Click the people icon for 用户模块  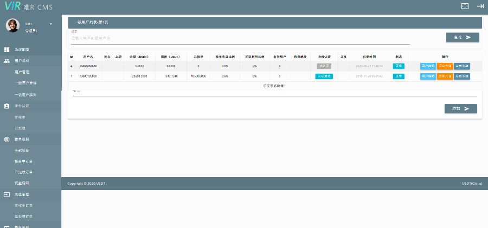[x=7, y=61]
